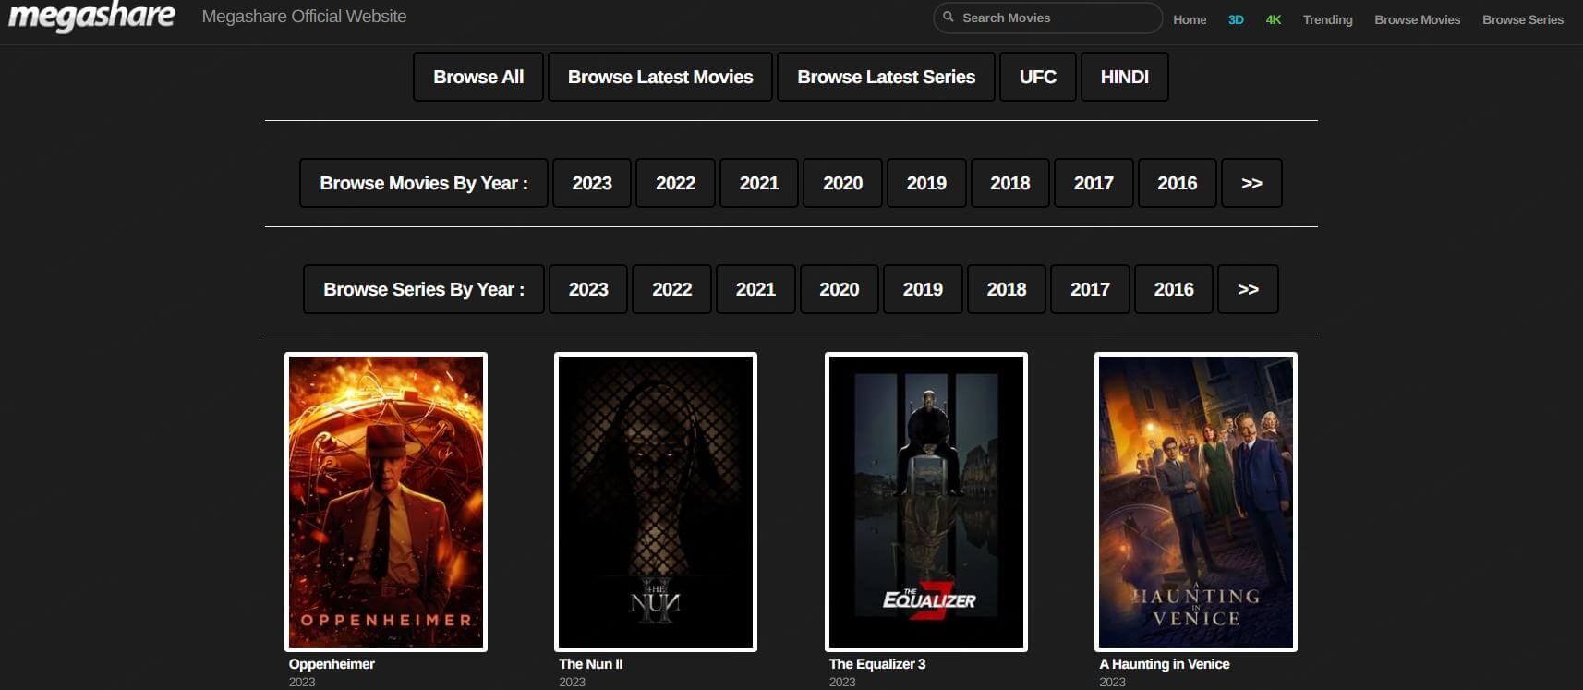1583x690 pixels.
Task: Open the Trending nav link
Action: [1327, 19]
